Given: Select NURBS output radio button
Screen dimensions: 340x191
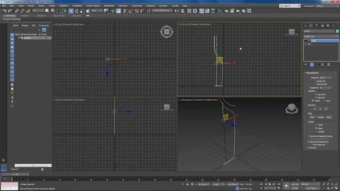Looking at the screenshot, I should pyautogui.click(x=316, y=132).
